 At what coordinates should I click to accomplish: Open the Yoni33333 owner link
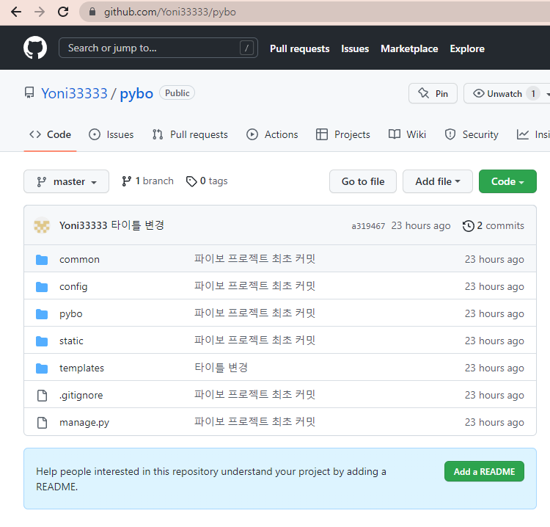click(x=74, y=93)
